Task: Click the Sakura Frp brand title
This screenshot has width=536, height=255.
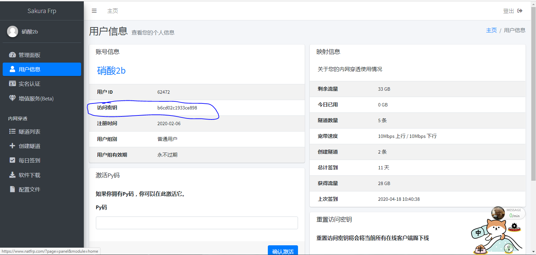Action: [x=42, y=11]
